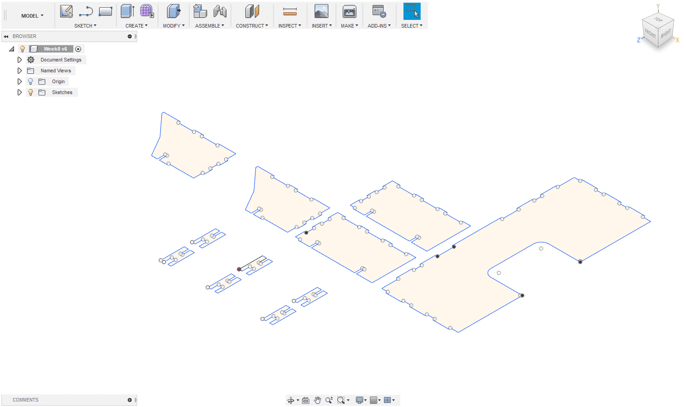Select the Press Pull modify icon
This screenshot has height=407, width=686.
(174, 11)
